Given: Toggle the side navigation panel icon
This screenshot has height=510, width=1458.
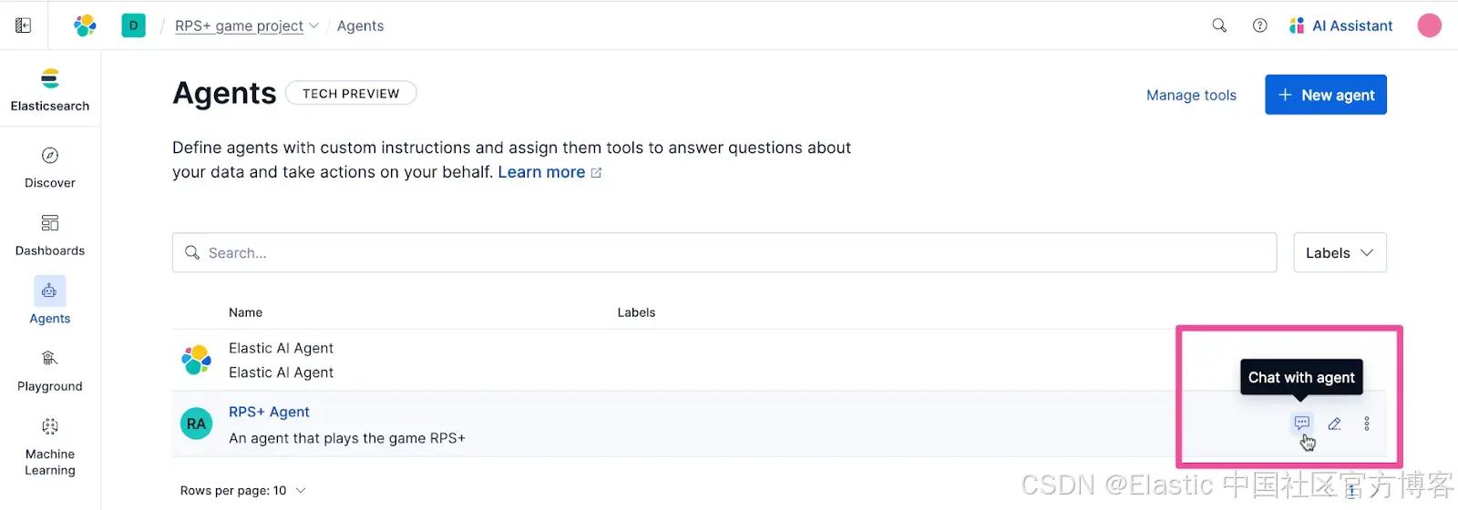Looking at the screenshot, I should (23, 25).
